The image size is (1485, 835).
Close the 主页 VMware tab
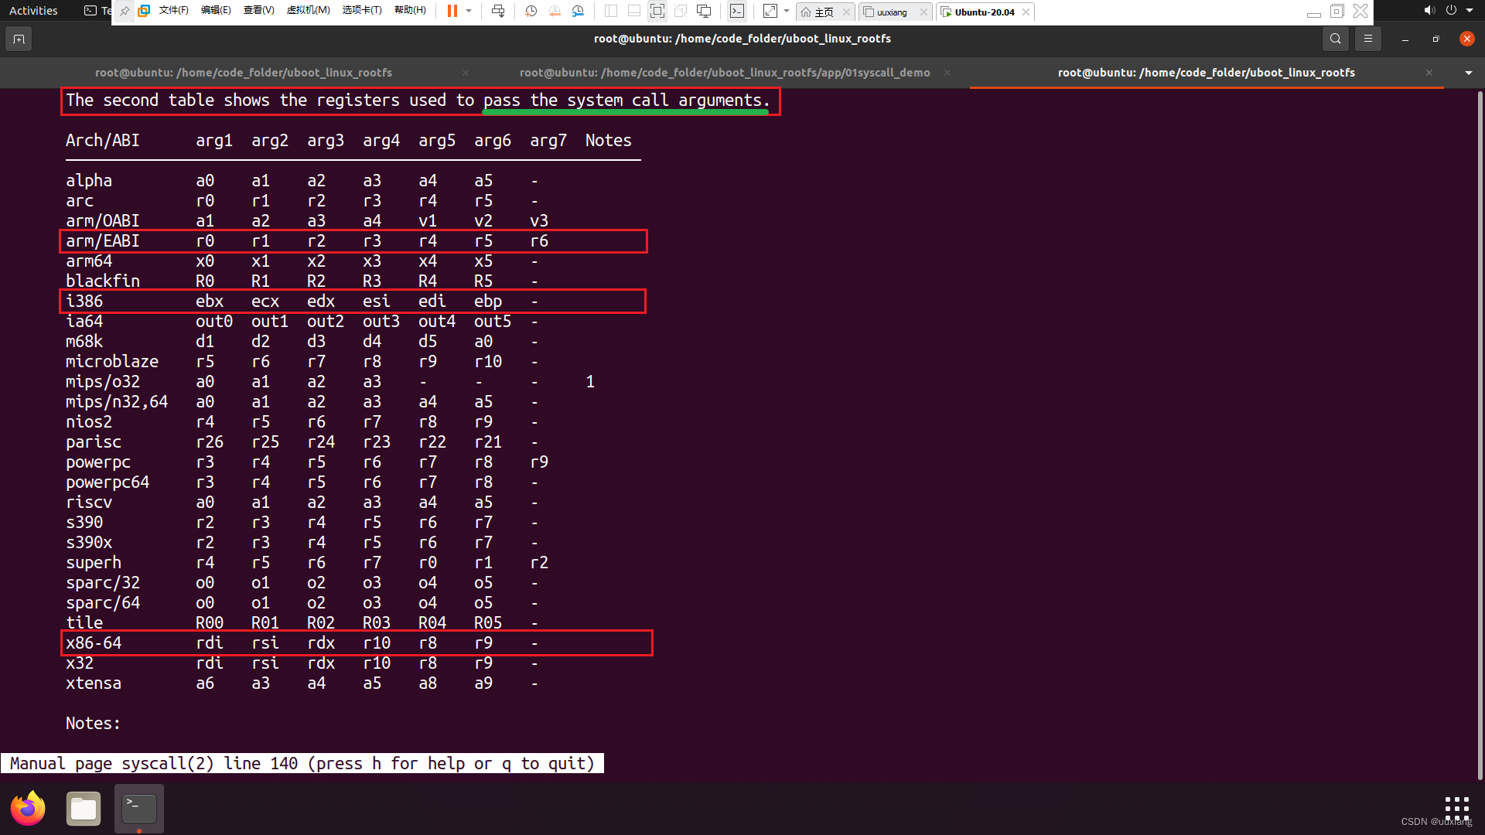(846, 12)
